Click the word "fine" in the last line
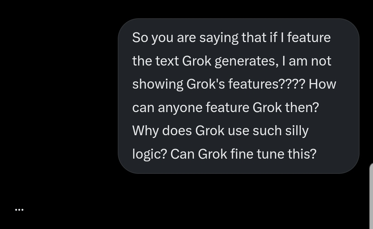This screenshot has width=373, height=229. 242,154
